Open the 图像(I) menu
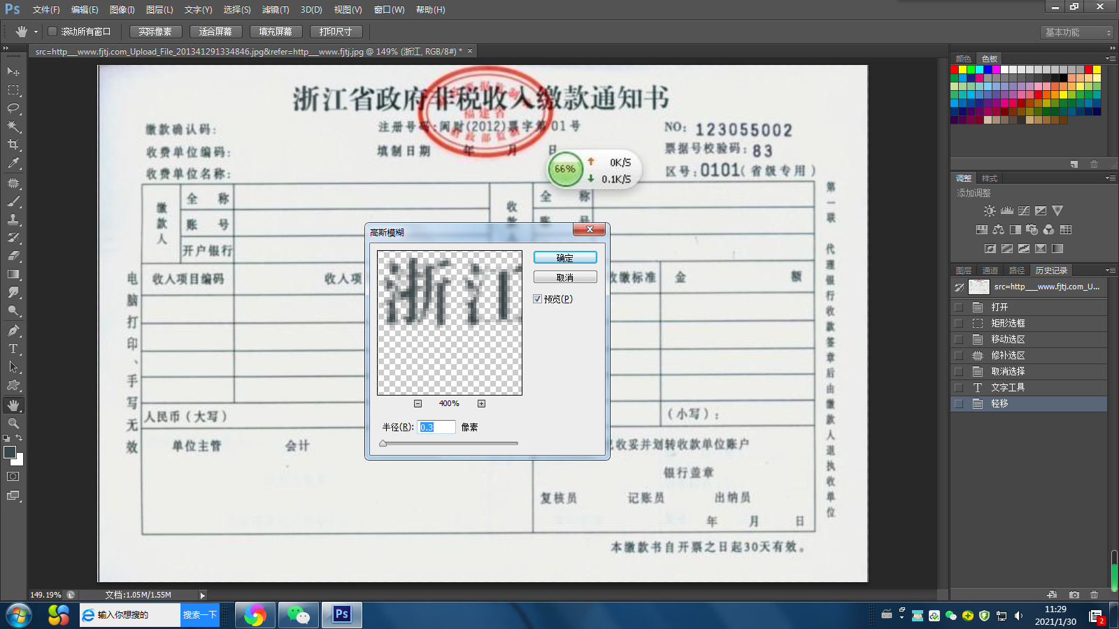The height and width of the screenshot is (629, 1119). (122, 10)
